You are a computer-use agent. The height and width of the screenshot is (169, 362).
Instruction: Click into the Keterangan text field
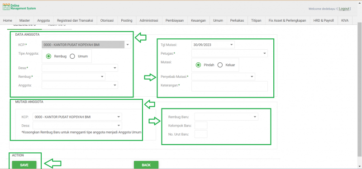coord(229,86)
